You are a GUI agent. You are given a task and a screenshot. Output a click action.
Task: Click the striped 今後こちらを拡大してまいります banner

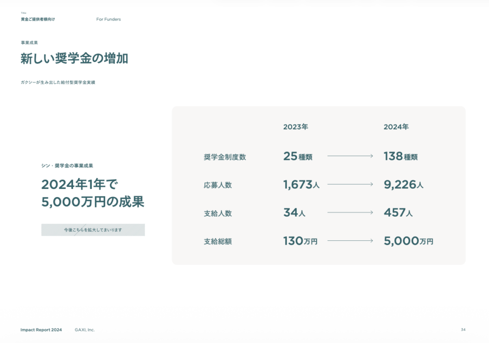93,230
